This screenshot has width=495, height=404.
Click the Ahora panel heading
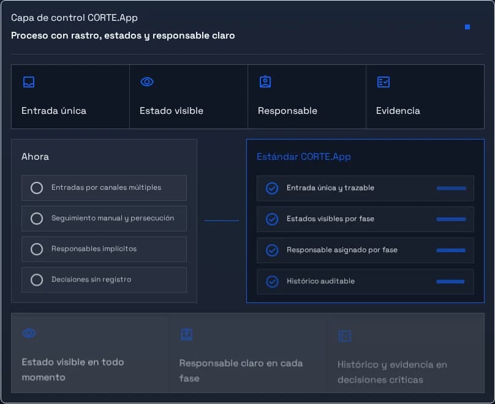pyautogui.click(x=35, y=157)
